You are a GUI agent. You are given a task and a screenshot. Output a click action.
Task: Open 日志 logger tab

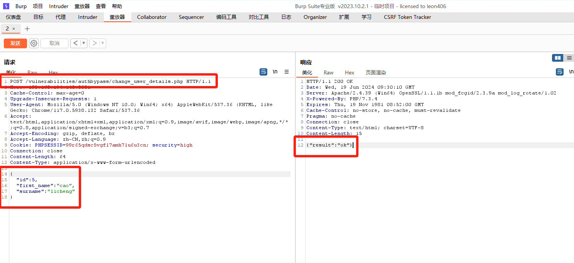click(286, 17)
